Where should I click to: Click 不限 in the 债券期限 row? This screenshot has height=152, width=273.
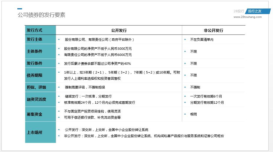click(193, 75)
